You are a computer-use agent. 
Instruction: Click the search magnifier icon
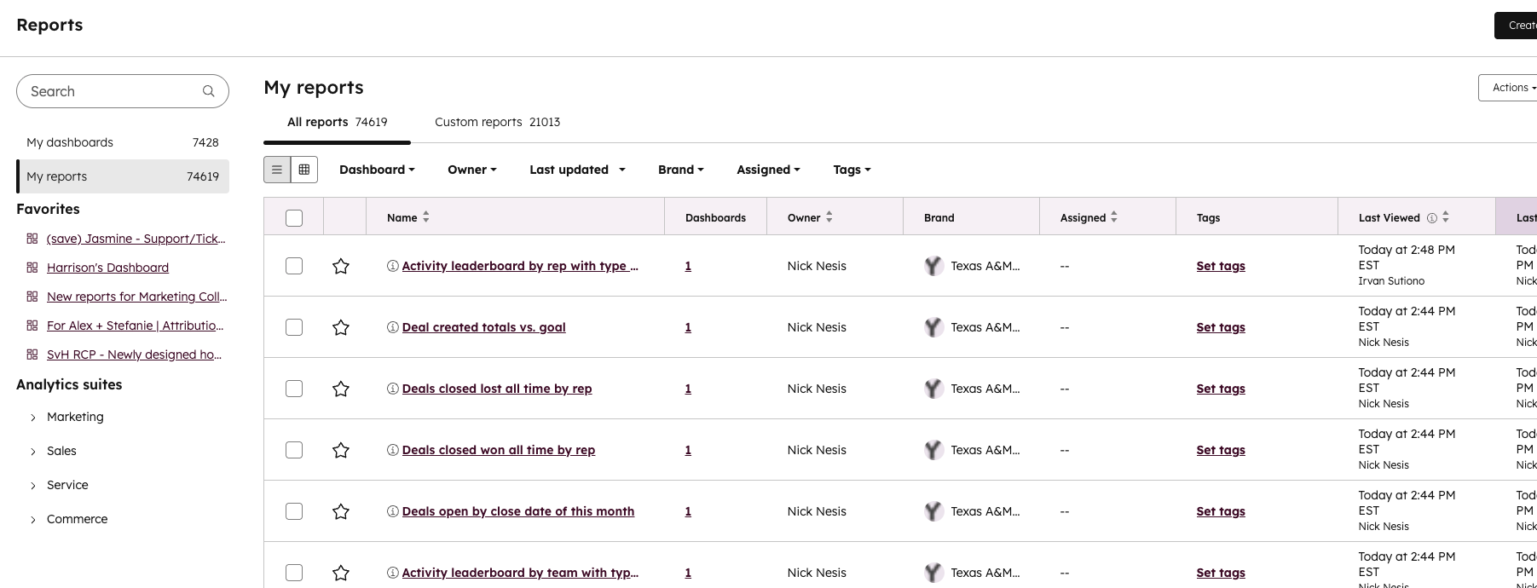pyautogui.click(x=208, y=91)
